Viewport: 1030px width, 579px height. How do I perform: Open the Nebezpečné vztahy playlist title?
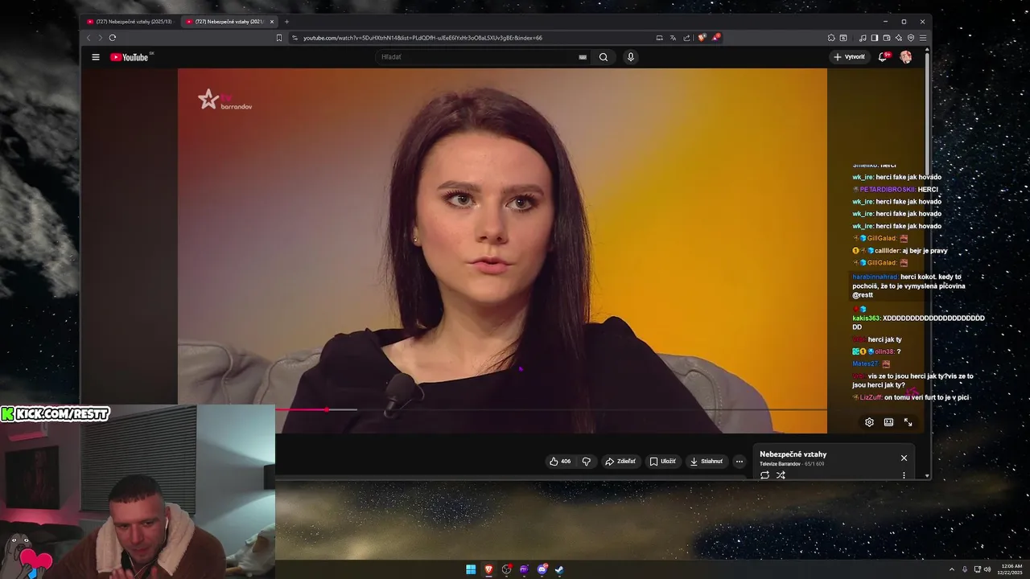793,454
